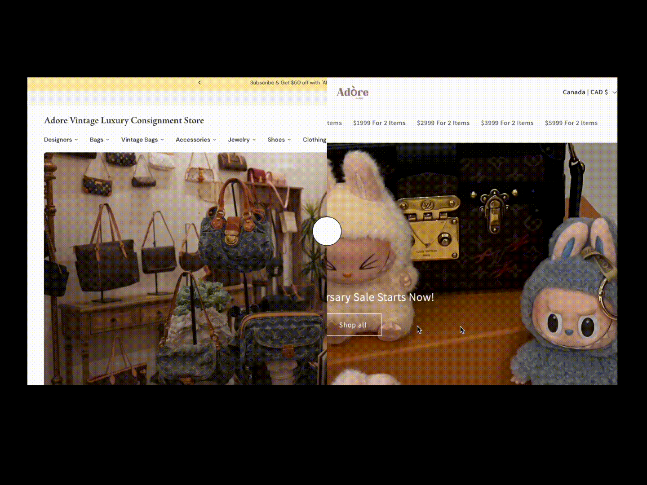Open the $5999 For 2 Items link
Screen dimensions: 647x485
[x=571, y=123]
